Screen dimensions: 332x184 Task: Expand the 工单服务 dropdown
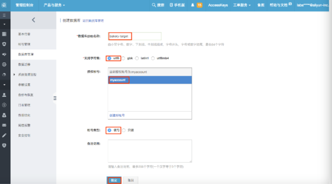pos(242,5)
